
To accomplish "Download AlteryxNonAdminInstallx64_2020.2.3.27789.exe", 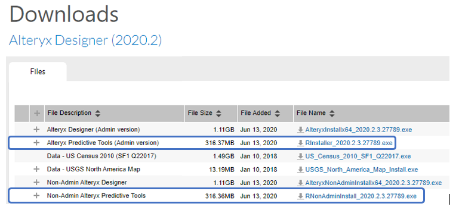I will 373,183.
